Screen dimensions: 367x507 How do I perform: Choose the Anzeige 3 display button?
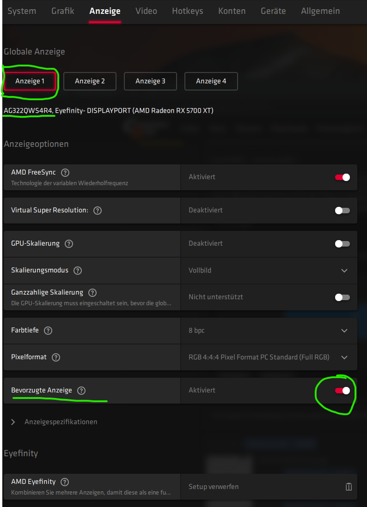[x=151, y=81]
